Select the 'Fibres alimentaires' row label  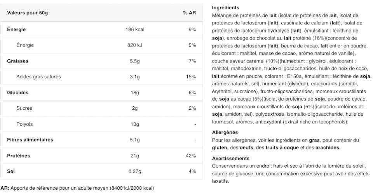(30, 140)
